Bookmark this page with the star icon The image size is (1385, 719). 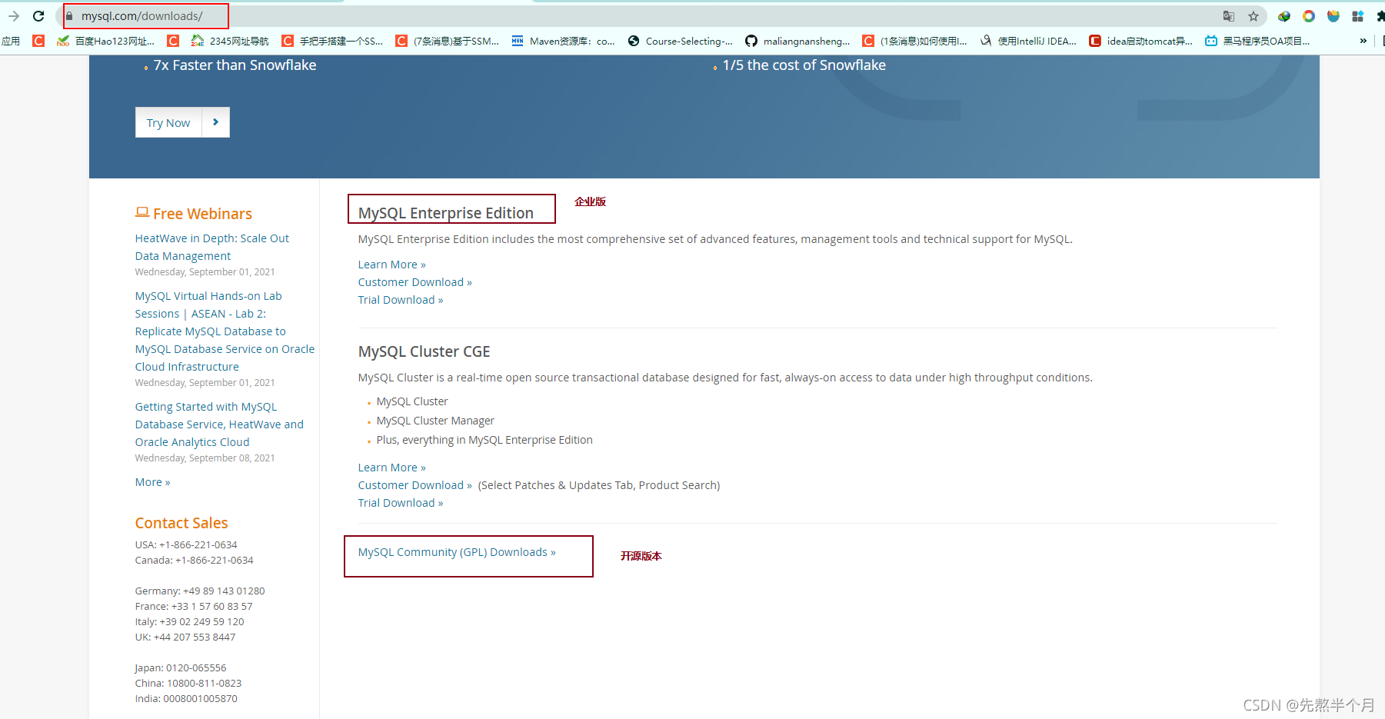[1253, 16]
